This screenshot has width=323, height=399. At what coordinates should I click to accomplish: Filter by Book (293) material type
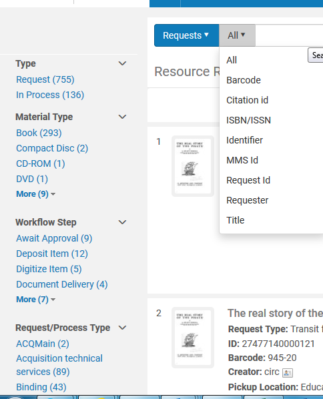[x=39, y=133]
